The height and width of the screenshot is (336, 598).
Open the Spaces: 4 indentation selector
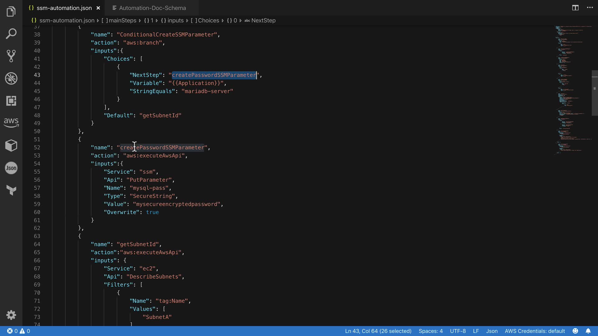430,331
